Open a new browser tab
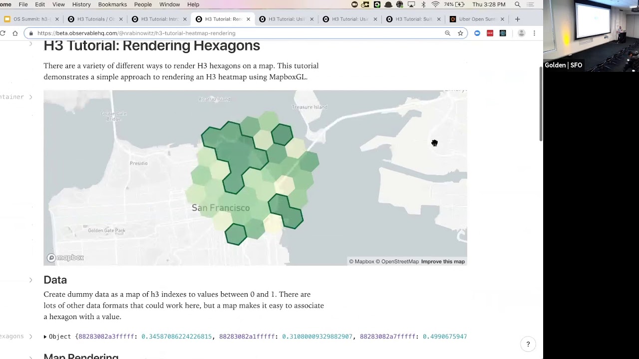639x359 pixels. (517, 19)
